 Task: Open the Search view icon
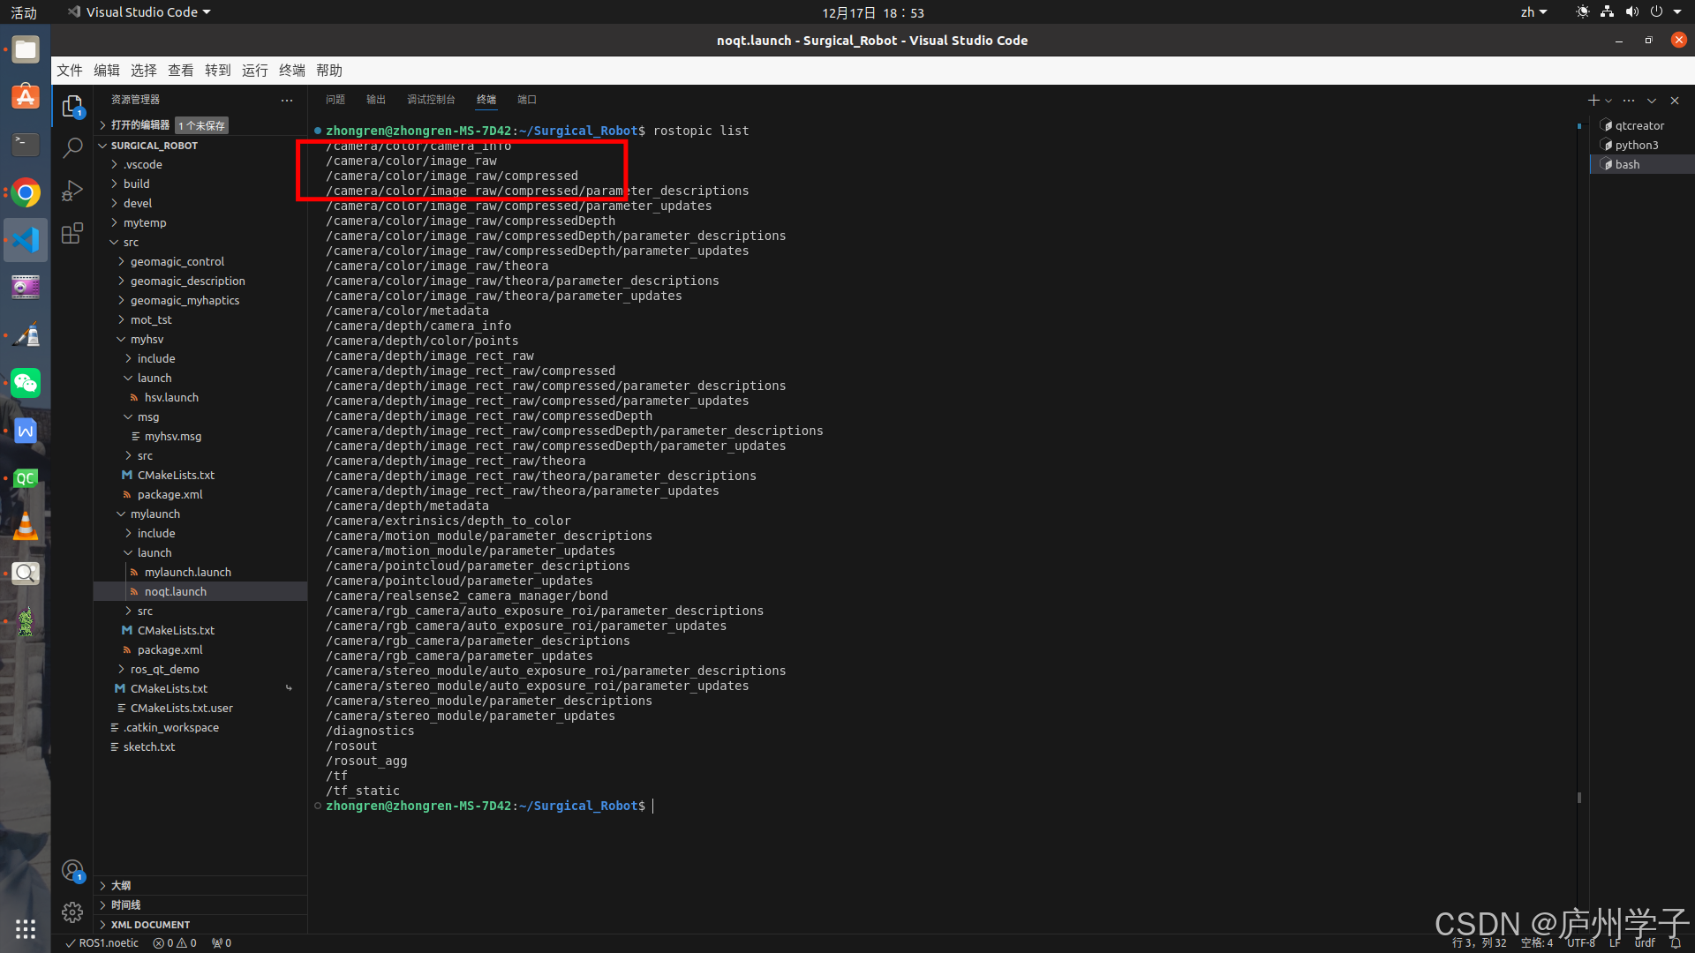72,148
